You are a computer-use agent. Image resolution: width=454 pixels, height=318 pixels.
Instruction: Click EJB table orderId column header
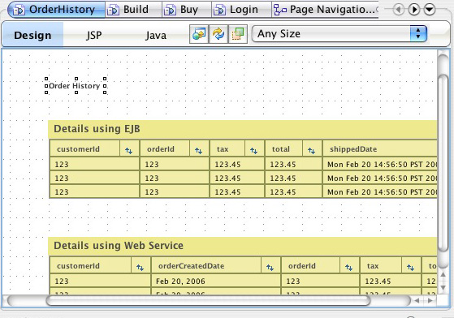click(161, 149)
